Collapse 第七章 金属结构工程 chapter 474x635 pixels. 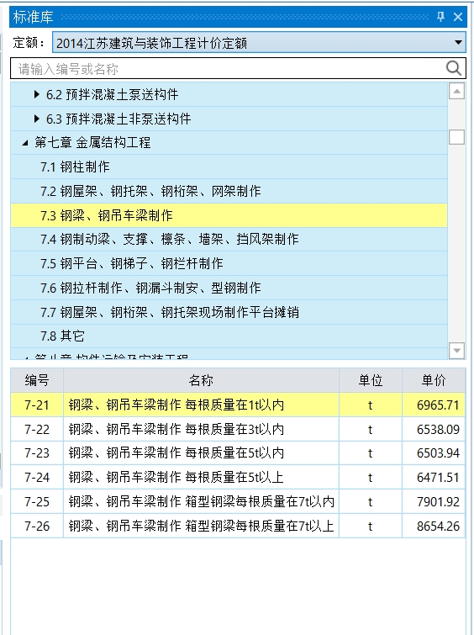point(25,142)
